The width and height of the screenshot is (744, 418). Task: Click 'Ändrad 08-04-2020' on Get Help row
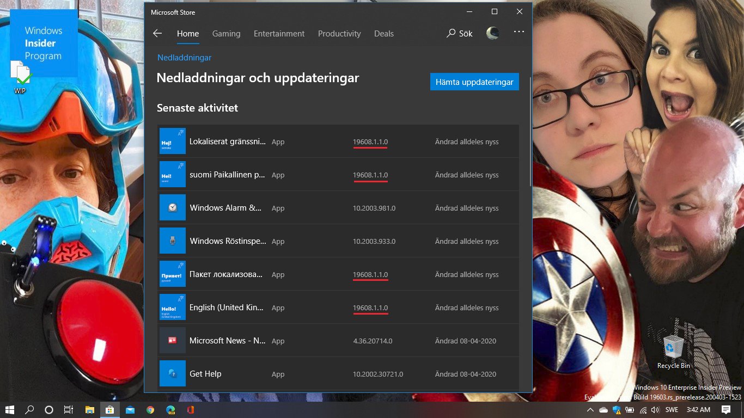point(466,374)
